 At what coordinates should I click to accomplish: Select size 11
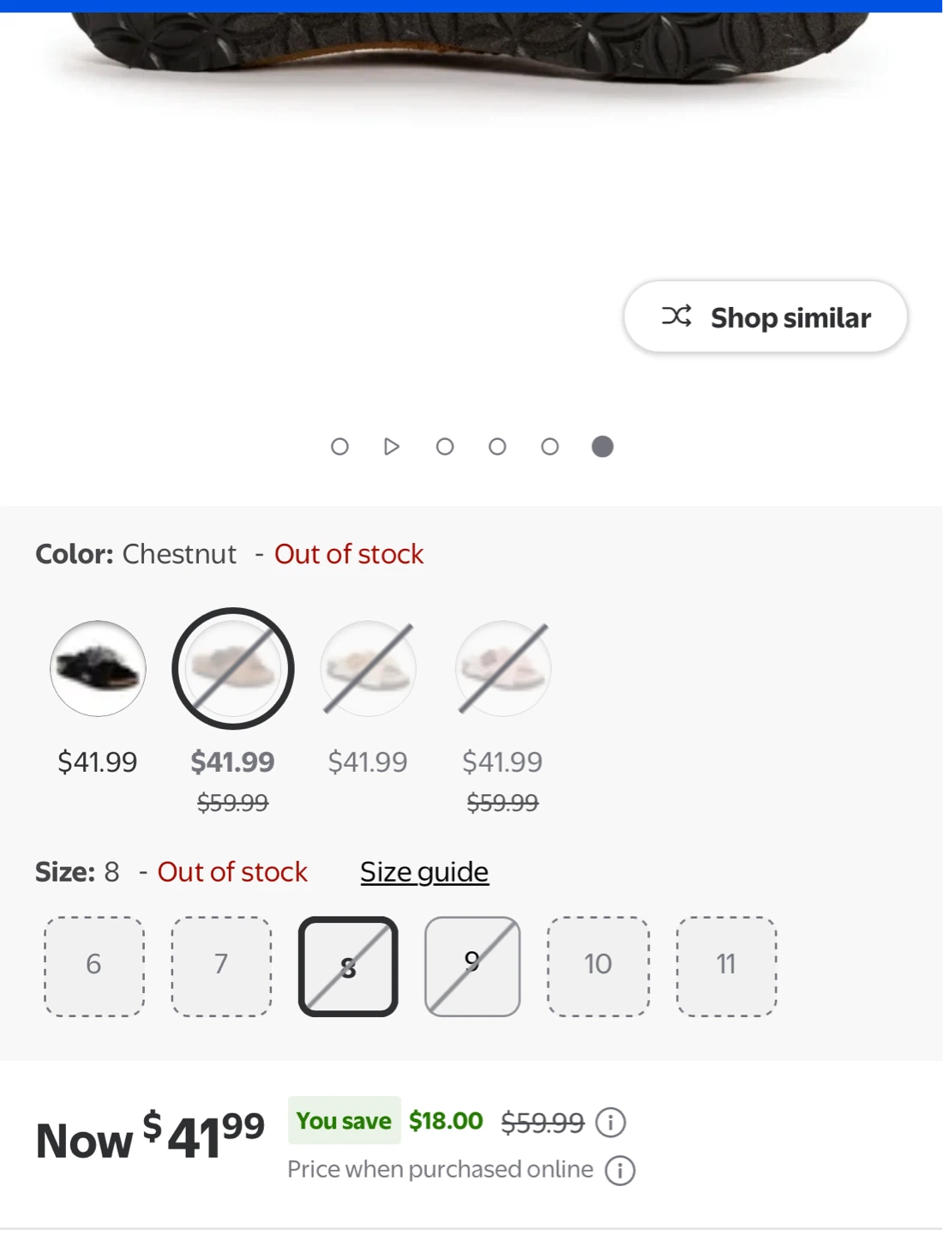pyautogui.click(x=726, y=967)
